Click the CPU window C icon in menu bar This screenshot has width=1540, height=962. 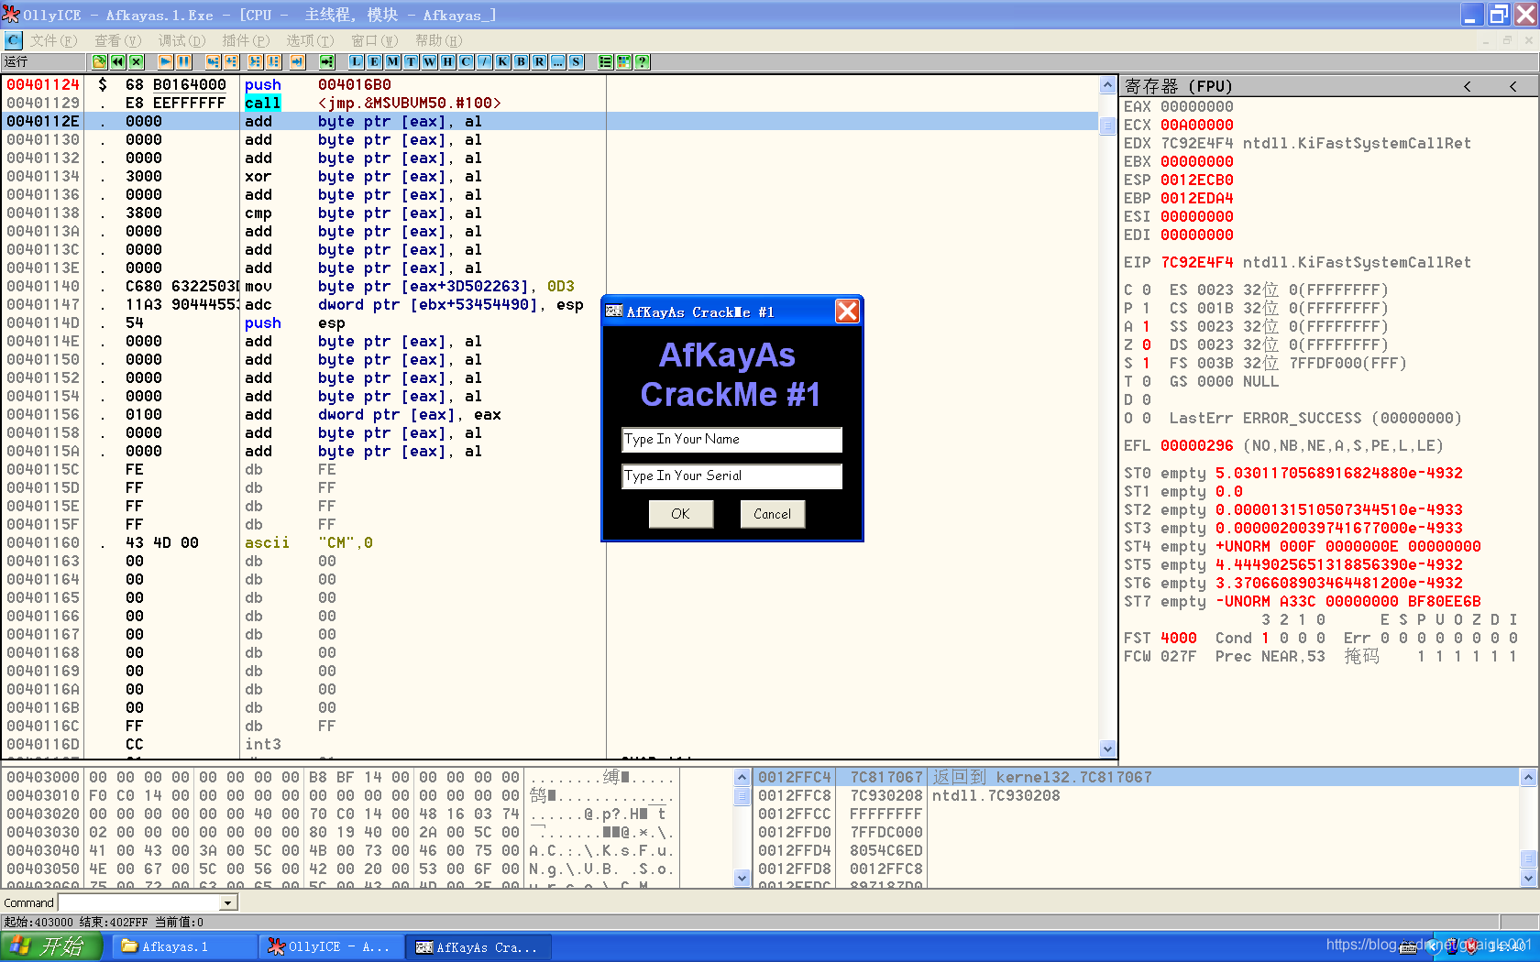(13, 40)
